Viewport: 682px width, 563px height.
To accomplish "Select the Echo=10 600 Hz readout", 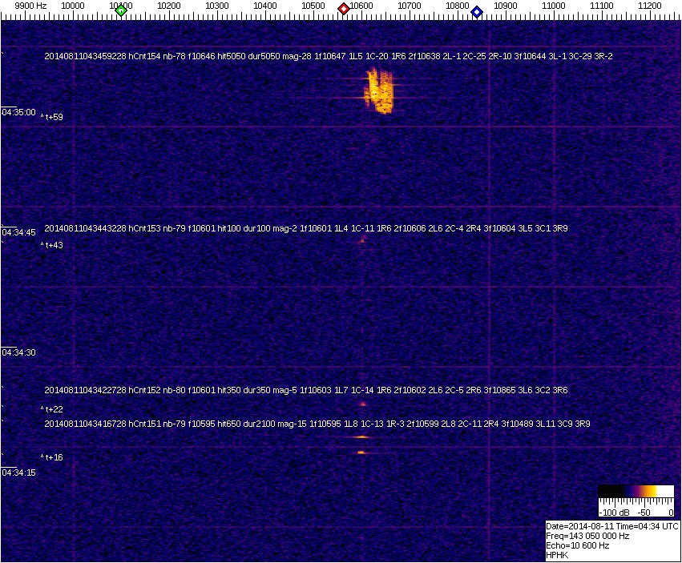I will [x=578, y=545].
